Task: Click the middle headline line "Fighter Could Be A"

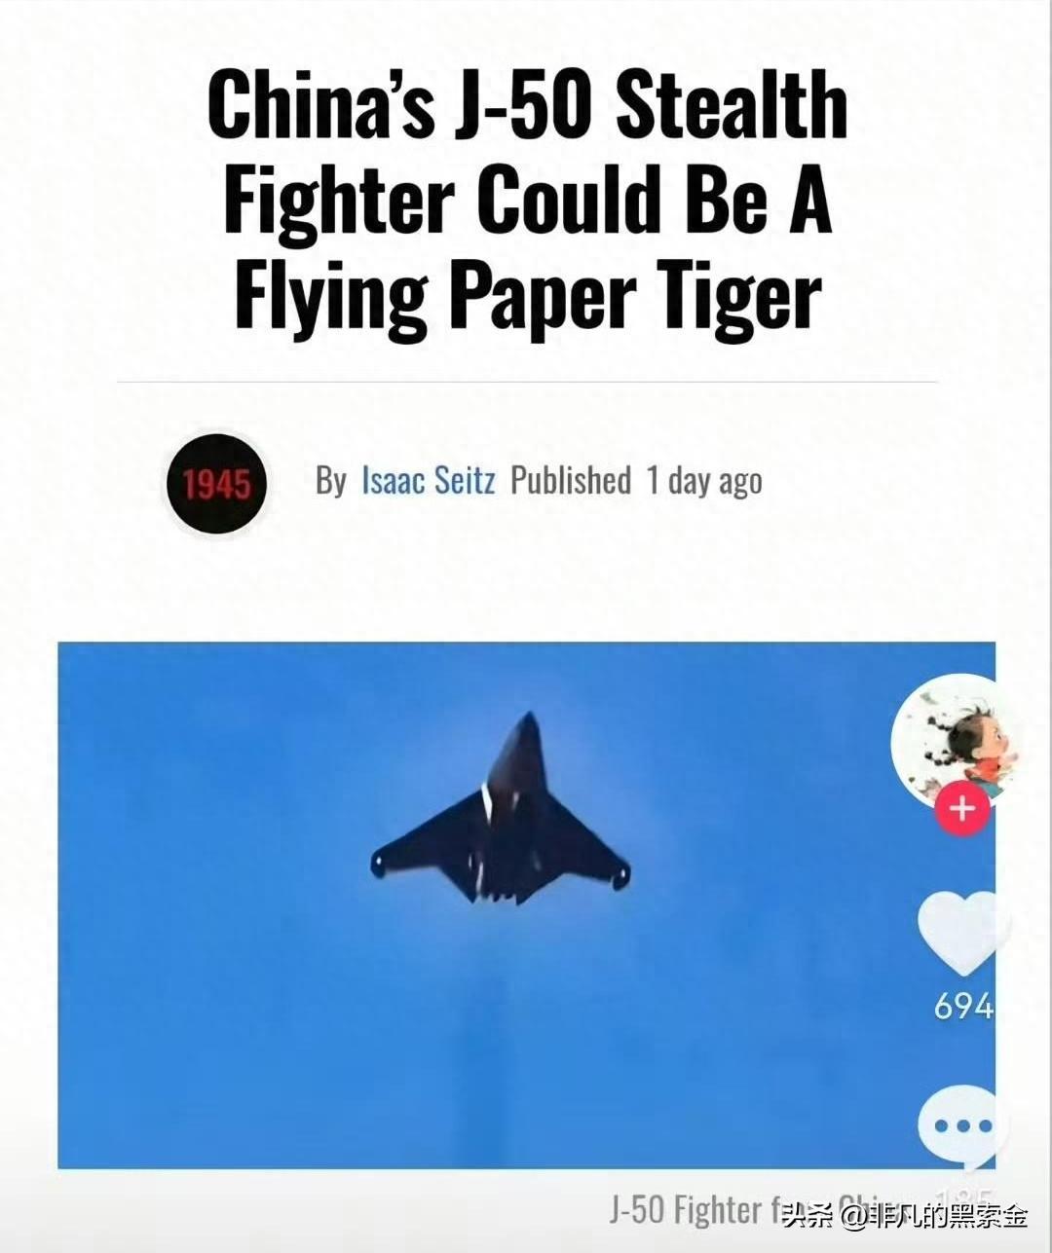Action: coord(527,202)
